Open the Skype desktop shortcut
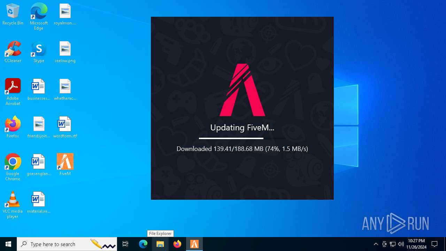This screenshot has width=446, height=251. pyautogui.click(x=39, y=52)
